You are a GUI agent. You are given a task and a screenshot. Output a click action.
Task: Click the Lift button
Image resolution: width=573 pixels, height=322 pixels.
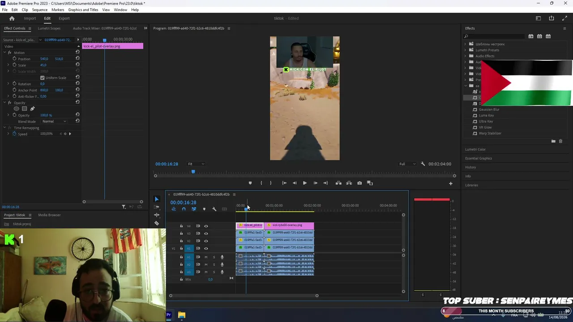(338, 183)
